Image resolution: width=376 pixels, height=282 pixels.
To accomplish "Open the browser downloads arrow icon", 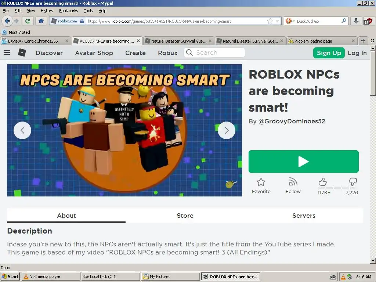I will click(x=356, y=21).
